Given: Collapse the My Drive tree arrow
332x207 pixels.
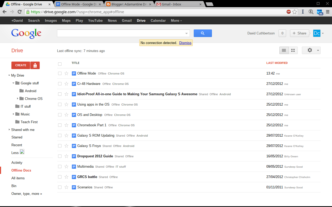Looking at the screenshot, I should [x=9, y=75].
